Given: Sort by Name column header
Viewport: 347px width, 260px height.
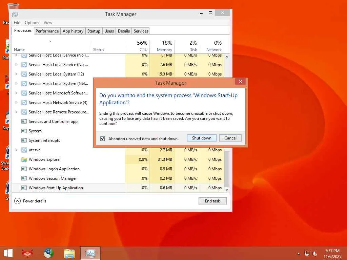Looking at the screenshot, I should tap(51, 47).
